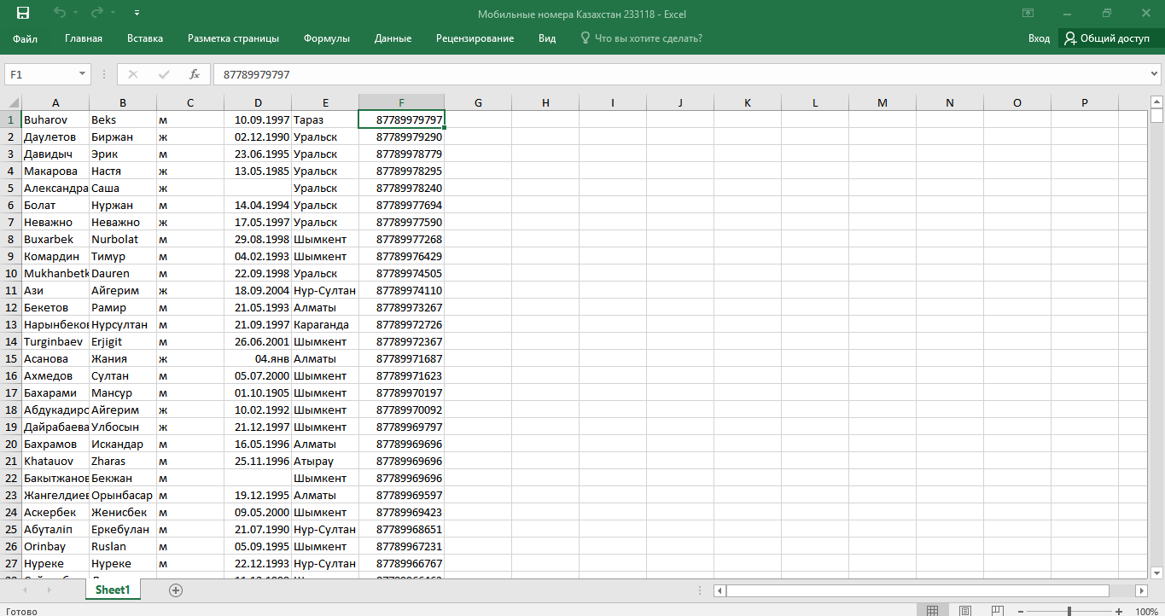This screenshot has height=616, width=1165.
Task: Switch to Page Layout view icon
Action: (x=964, y=611)
